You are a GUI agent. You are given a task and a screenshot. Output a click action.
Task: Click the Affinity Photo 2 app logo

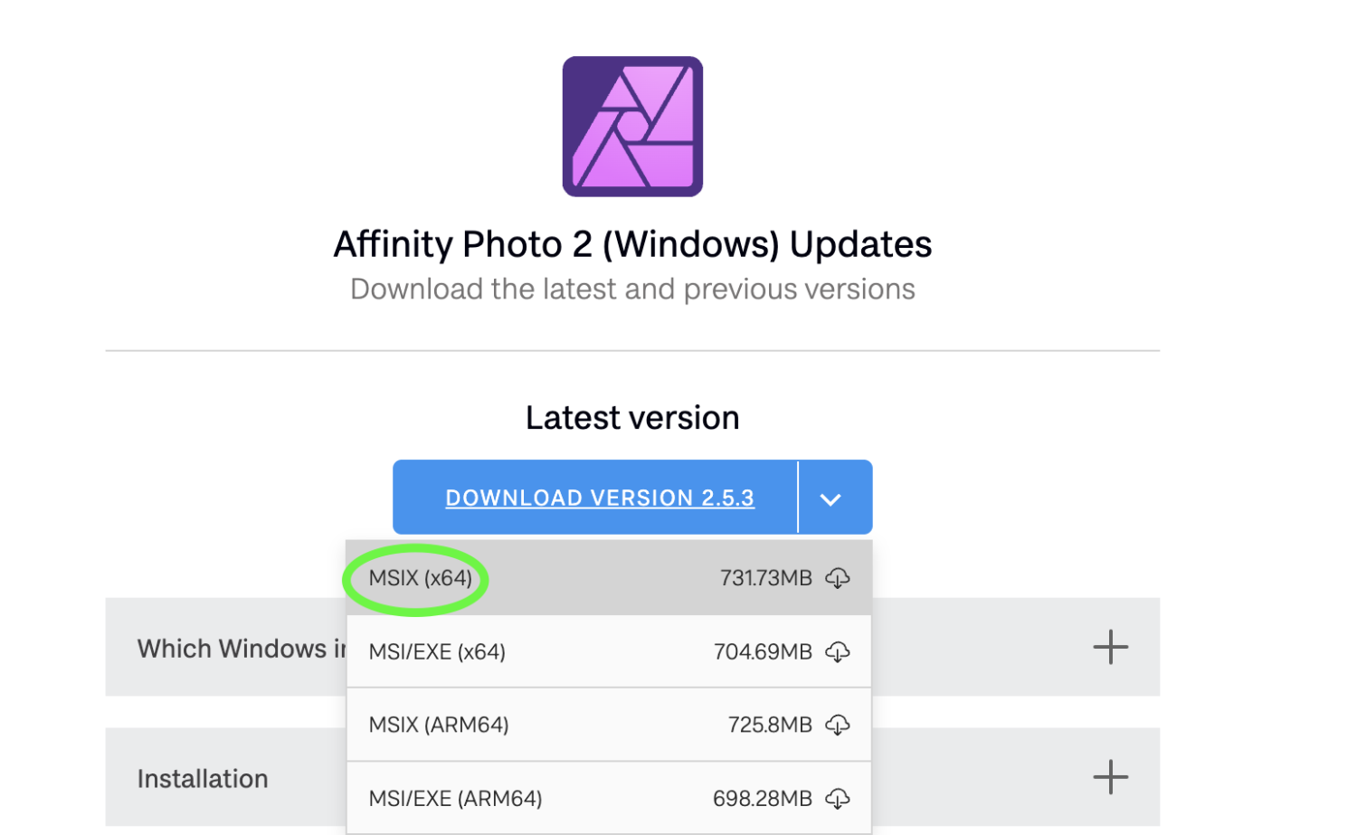(632, 127)
